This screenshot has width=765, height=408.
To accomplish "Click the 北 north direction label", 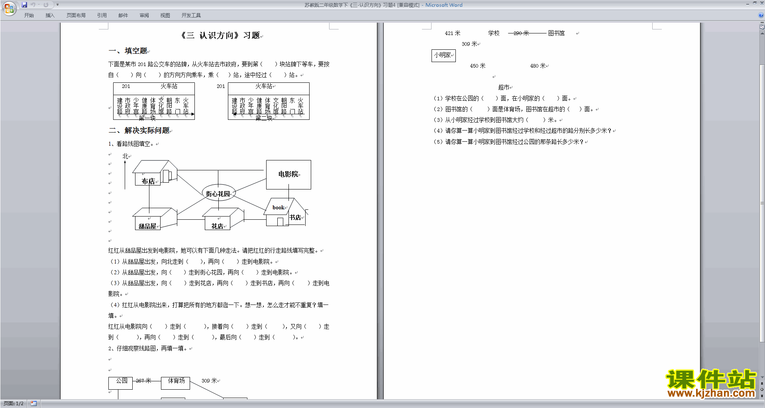I will 125,156.
